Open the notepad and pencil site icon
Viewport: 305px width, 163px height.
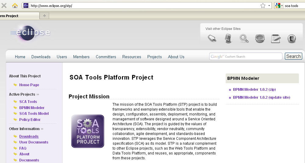275,39
